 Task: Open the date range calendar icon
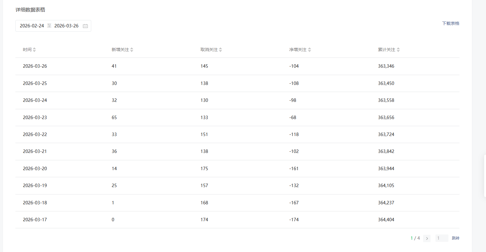click(85, 26)
